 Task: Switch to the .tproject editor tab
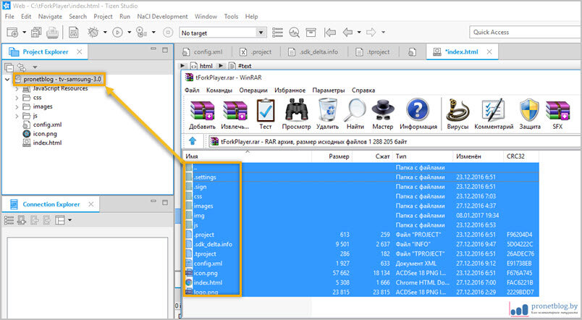click(x=373, y=52)
